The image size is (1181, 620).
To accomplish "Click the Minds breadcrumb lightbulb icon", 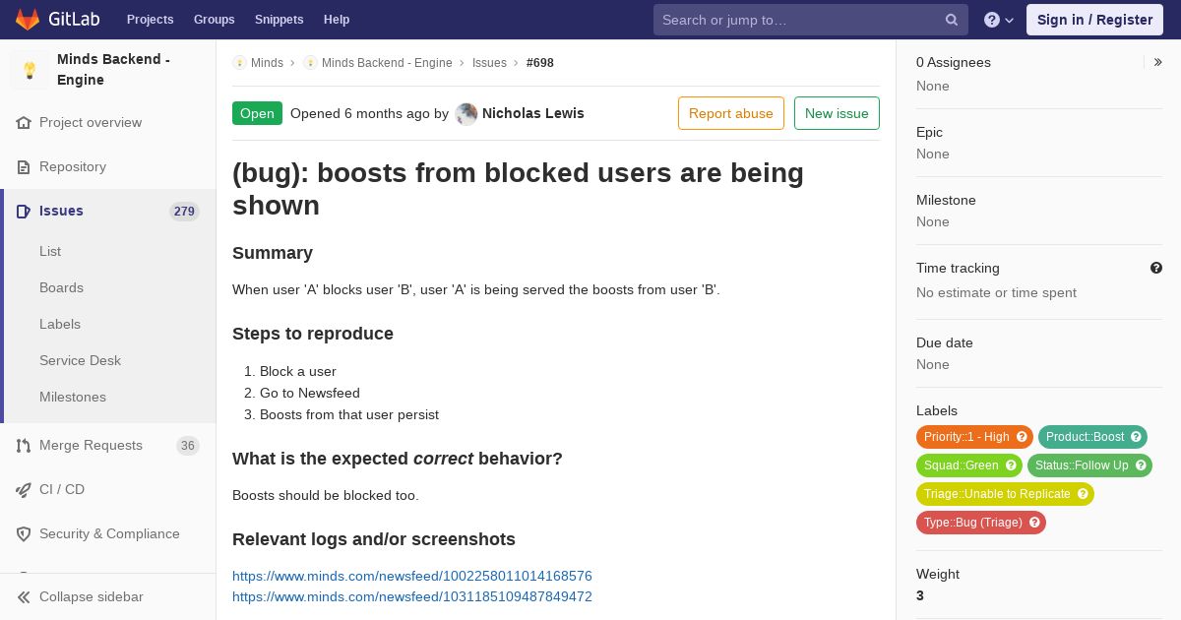I will (x=239, y=63).
